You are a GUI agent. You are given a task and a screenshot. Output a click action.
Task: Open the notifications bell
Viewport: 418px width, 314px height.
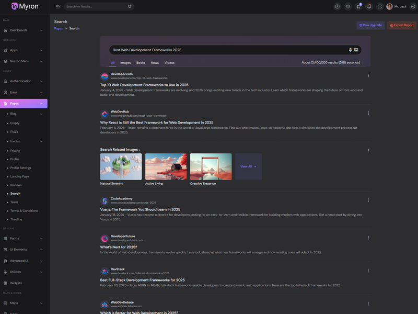click(369, 7)
